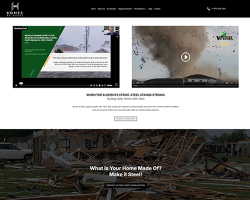
Task: Expand the Presentations dropdown menu
Action: pos(140,9)
